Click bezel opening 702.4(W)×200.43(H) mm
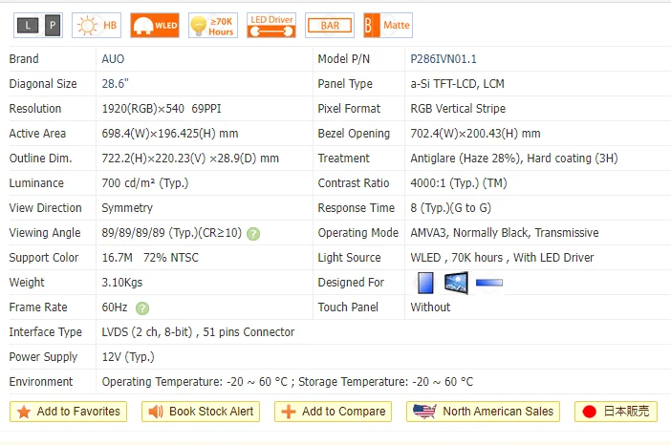671x445 pixels. tap(475, 134)
